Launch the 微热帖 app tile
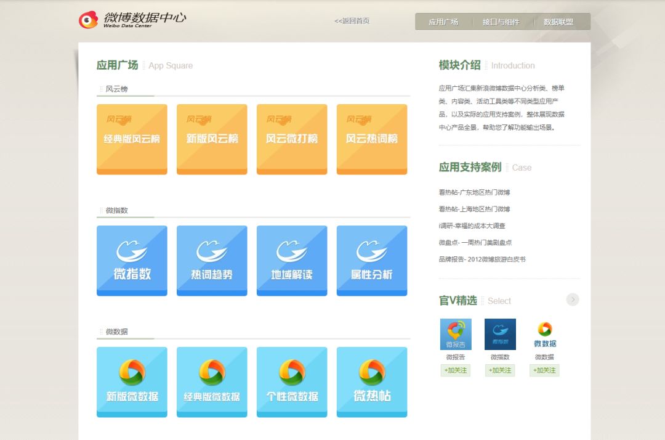665x440 pixels. (x=371, y=381)
